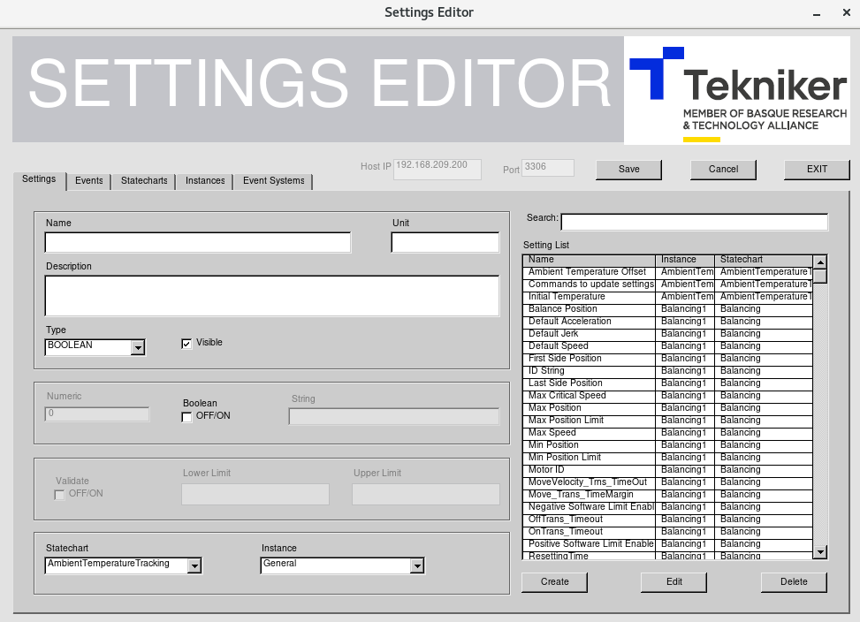Click the EXIT button

click(817, 170)
